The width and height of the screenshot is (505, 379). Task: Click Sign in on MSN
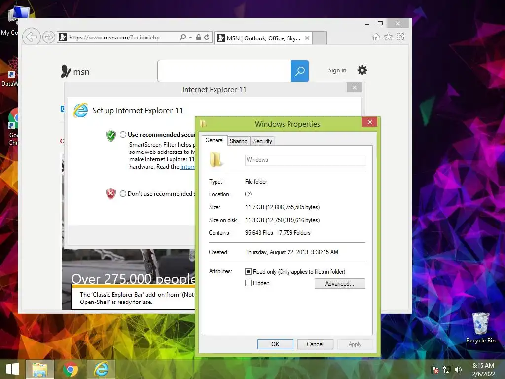pyautogui.click(x=337, y=70)
